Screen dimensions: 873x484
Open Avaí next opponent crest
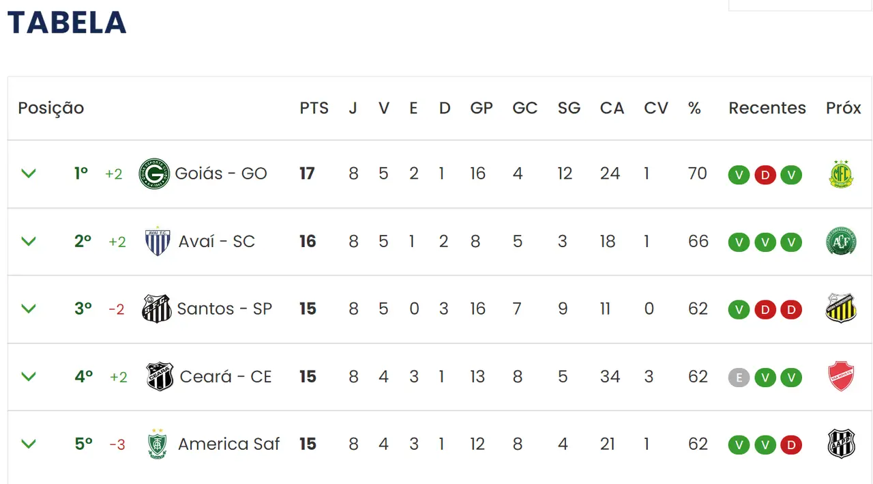pos(842,242)
